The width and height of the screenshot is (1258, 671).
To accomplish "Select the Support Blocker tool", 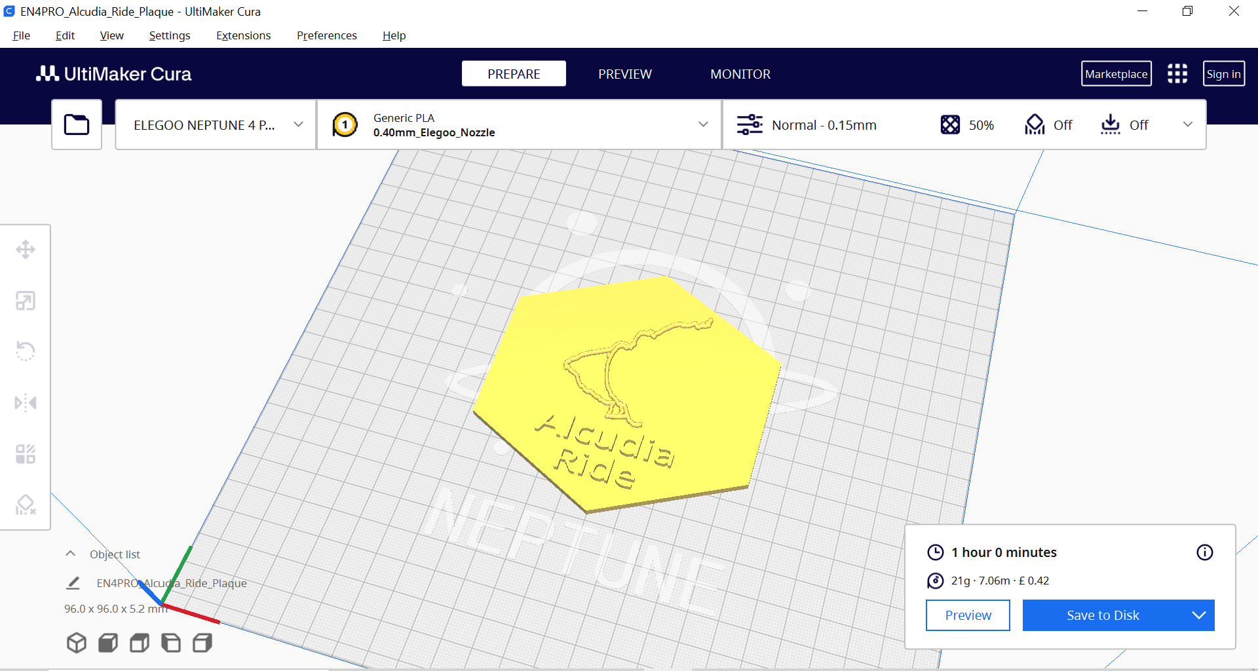I will click(x=26, y=505).
